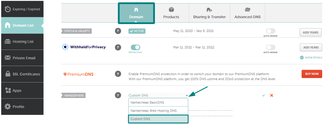
Task: Click Add Years in Status & Validity row
Action: [311, 32]
